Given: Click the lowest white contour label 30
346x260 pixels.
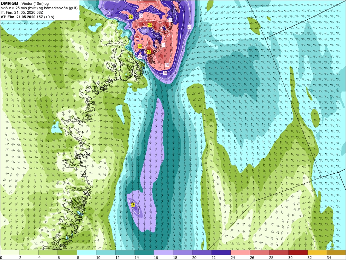Looking at the screenshot, I should (165, 73).
